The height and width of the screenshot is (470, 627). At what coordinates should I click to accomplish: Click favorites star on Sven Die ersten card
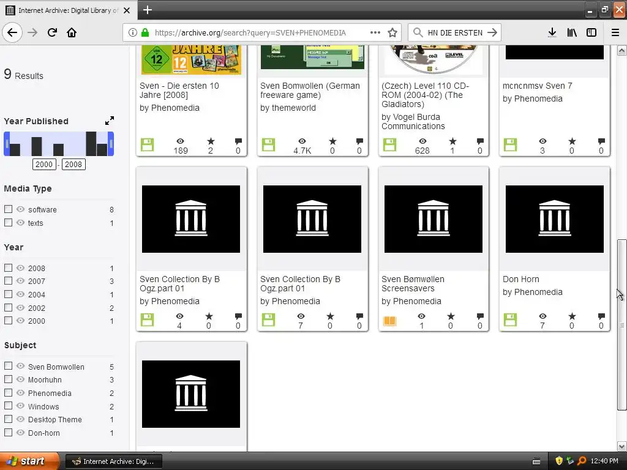(x=211, y=141)
